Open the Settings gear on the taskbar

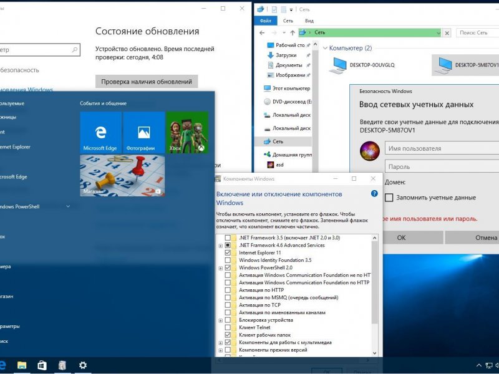83,365
